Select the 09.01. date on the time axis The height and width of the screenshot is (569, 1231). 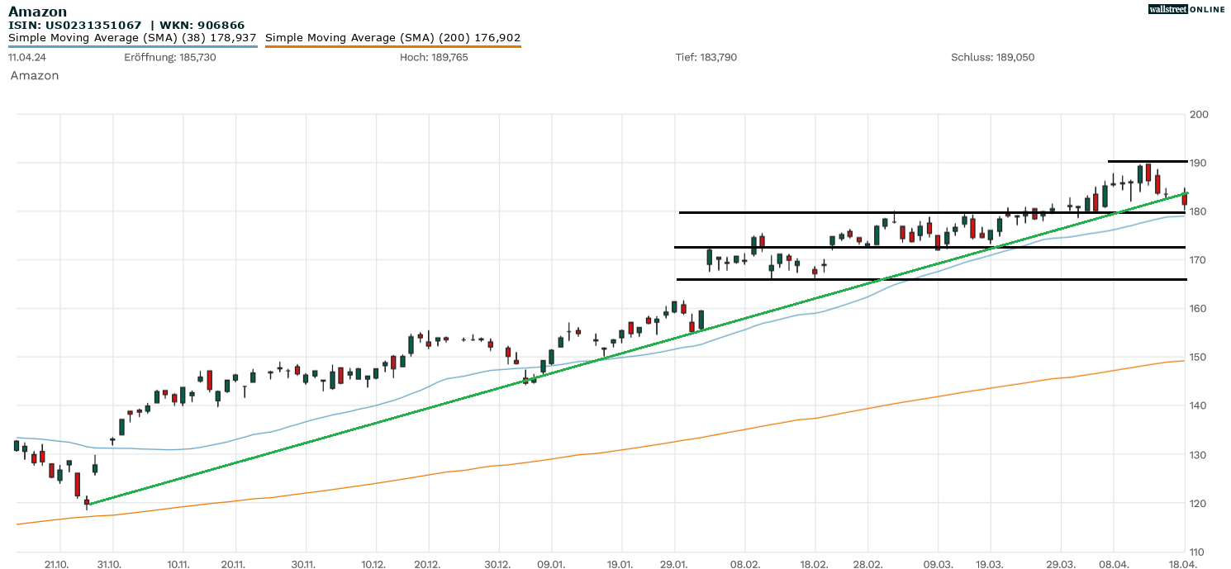[551, 564]
